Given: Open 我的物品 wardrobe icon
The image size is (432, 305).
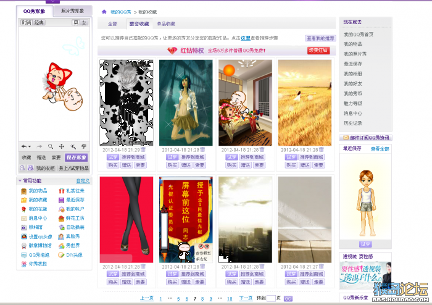Looking at the screenshot, I should click(x=24, y=191).
